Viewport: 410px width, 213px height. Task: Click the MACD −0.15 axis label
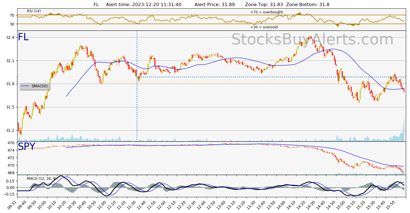coord(9,194)
